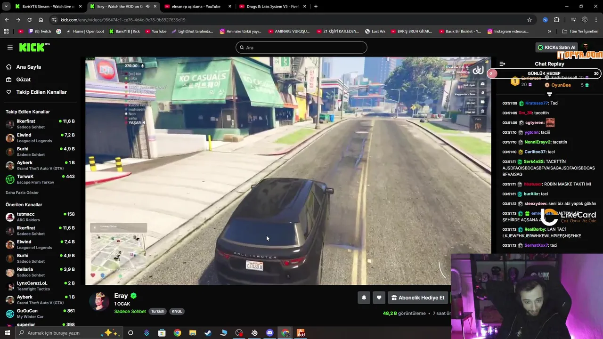
Task: Reload the current page
Action: click(x=29, y=20)
